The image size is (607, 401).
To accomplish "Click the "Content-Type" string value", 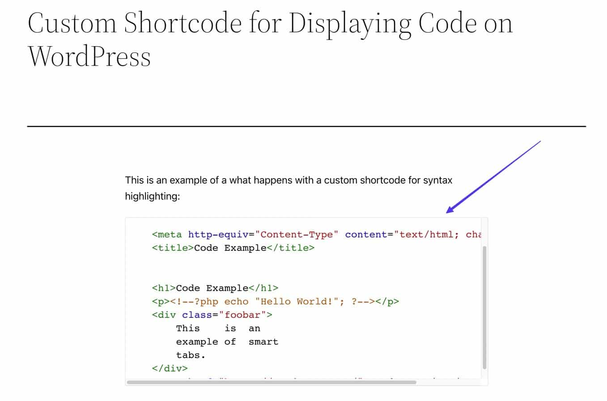I will pyautogui.click(x=297, y=235).
